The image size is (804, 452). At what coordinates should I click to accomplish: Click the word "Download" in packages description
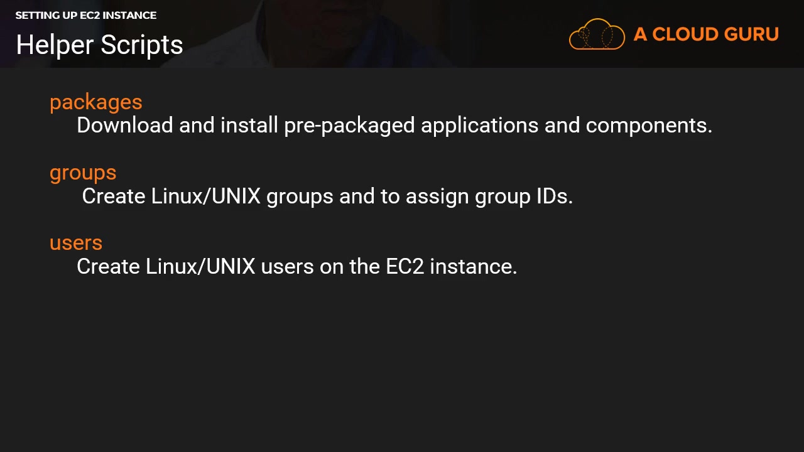124,126
